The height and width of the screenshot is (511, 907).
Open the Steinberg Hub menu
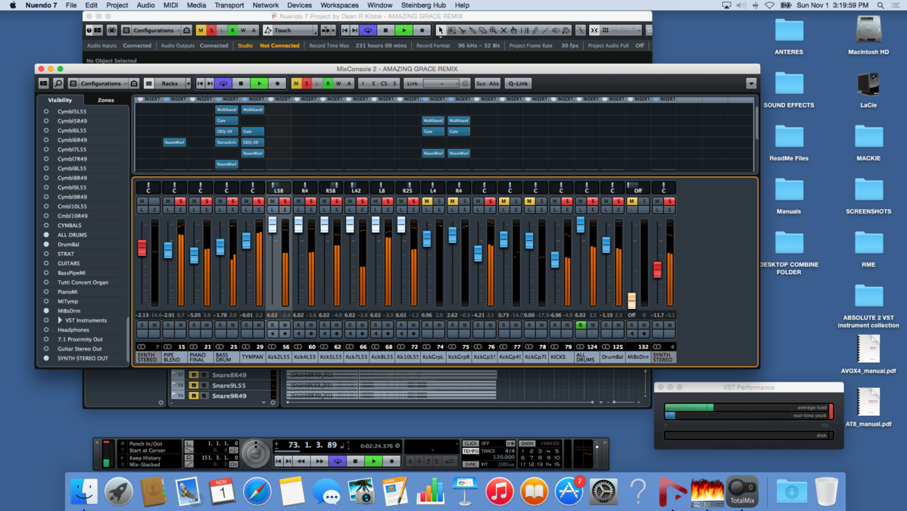coord(423,5)
